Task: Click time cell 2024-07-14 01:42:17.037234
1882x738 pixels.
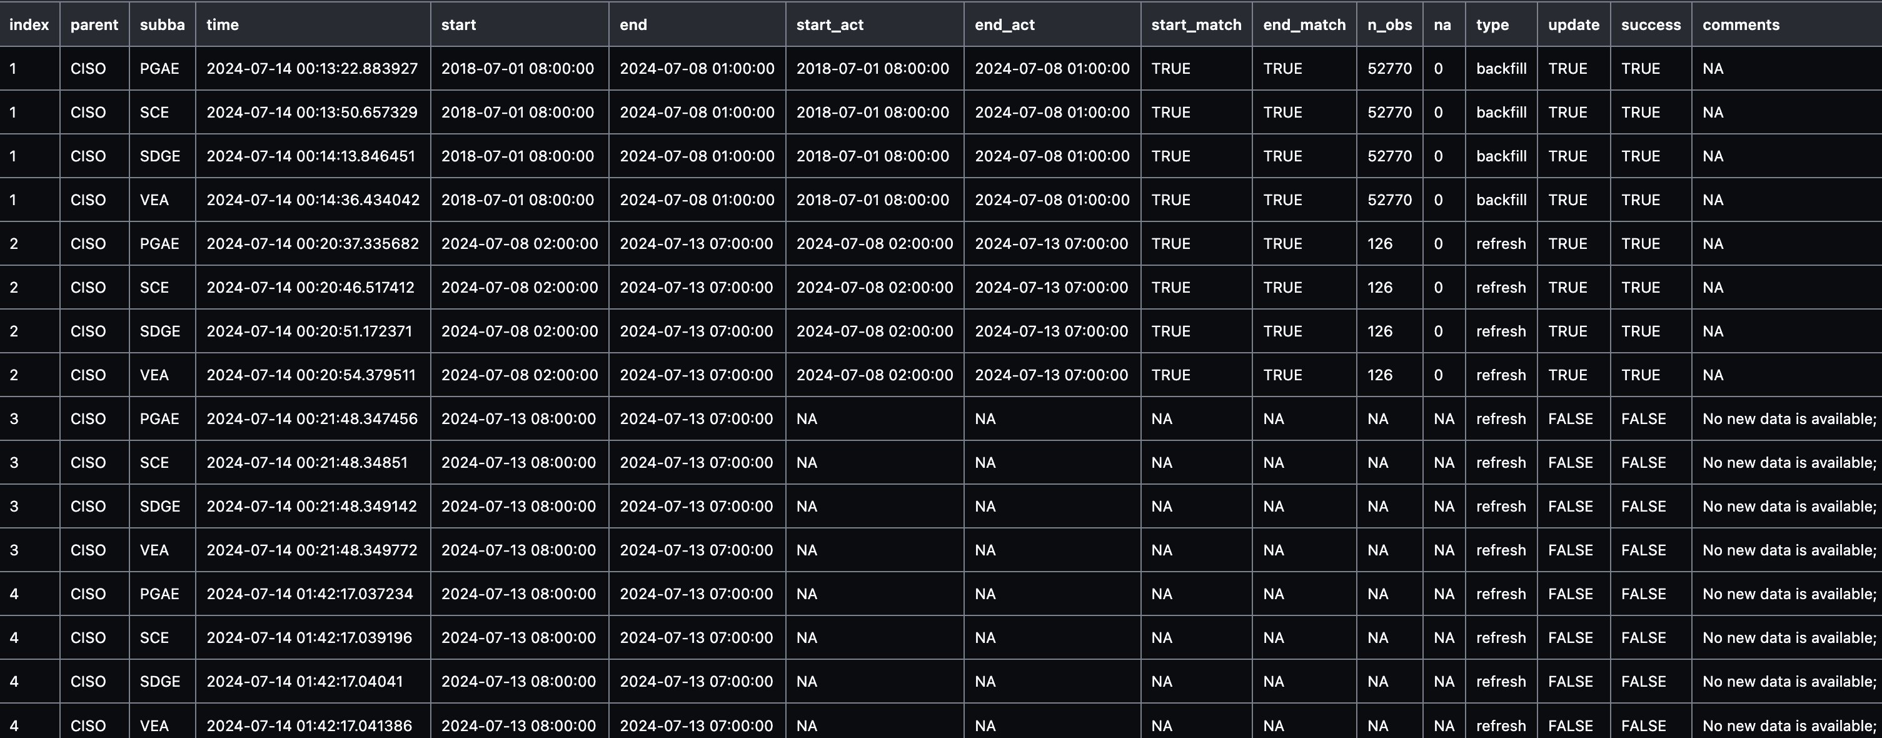Action: coord(309,594)
